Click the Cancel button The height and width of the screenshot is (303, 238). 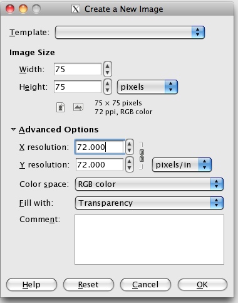coord(145,285)
